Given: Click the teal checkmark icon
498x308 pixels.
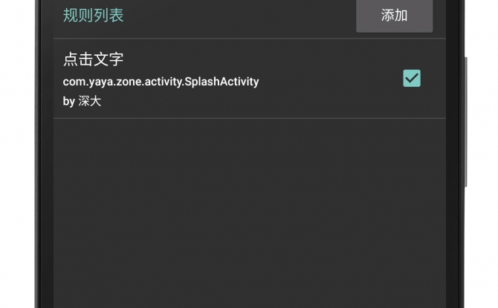Looking at the screenshot, I should [x=412, y=79].
